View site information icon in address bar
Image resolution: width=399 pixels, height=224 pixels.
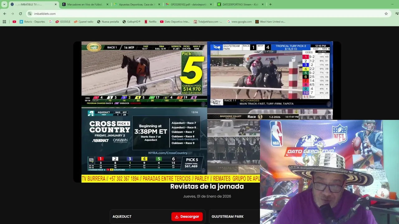coord(30,14)
